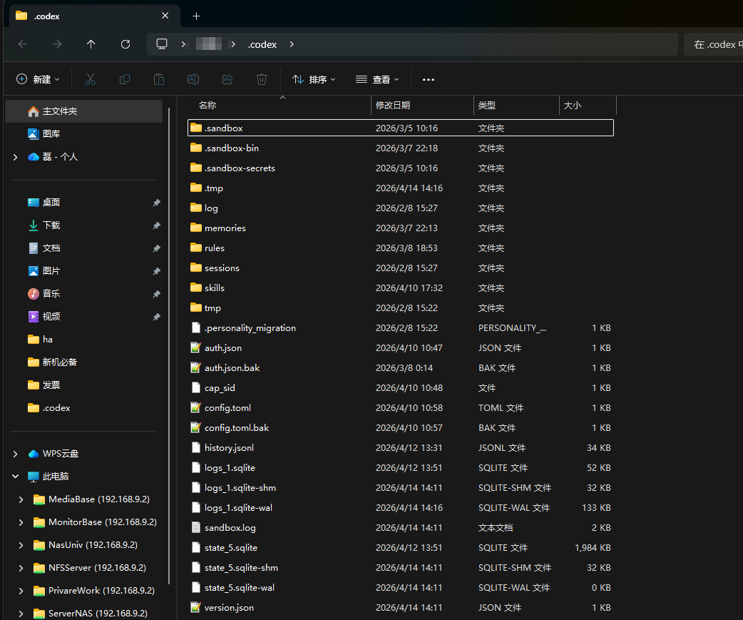Open the 新建 dropdown menu
Viewport: 743px width, 620px height.
(39, 79)
